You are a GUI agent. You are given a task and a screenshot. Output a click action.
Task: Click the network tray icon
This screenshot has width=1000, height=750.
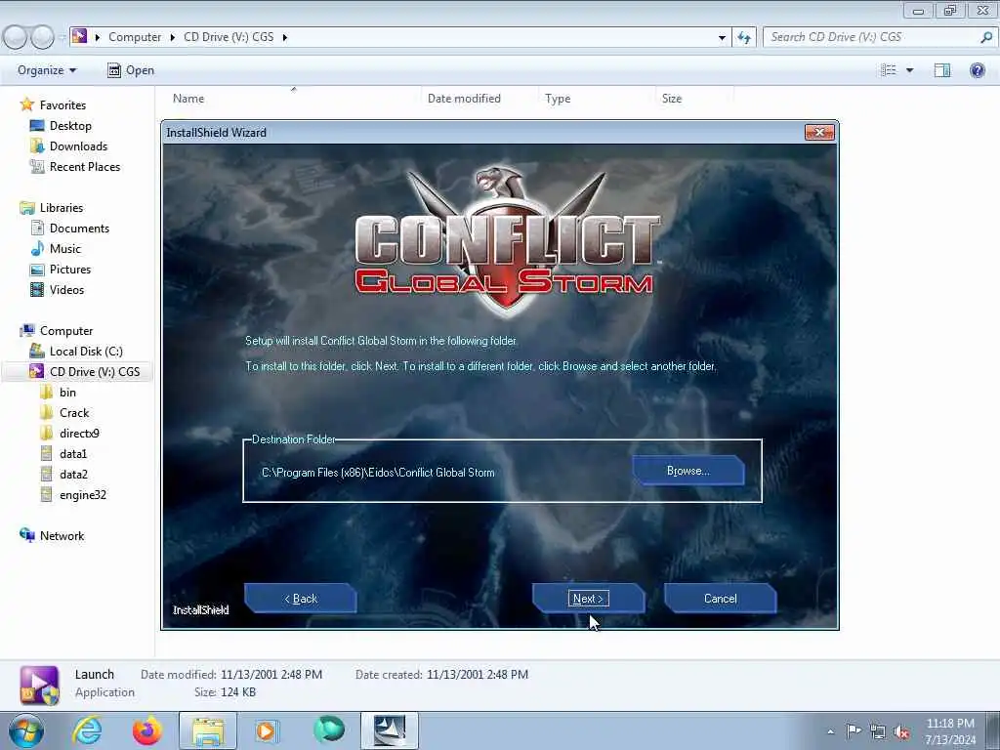point(878,732)
